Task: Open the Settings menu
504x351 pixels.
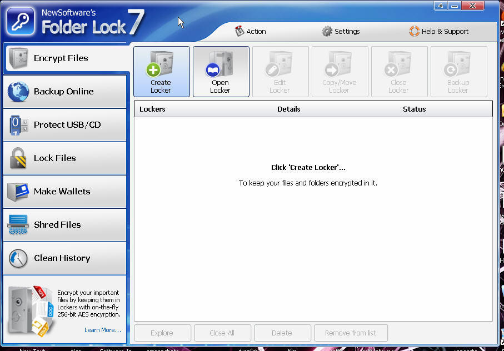Action: [341, 31]
